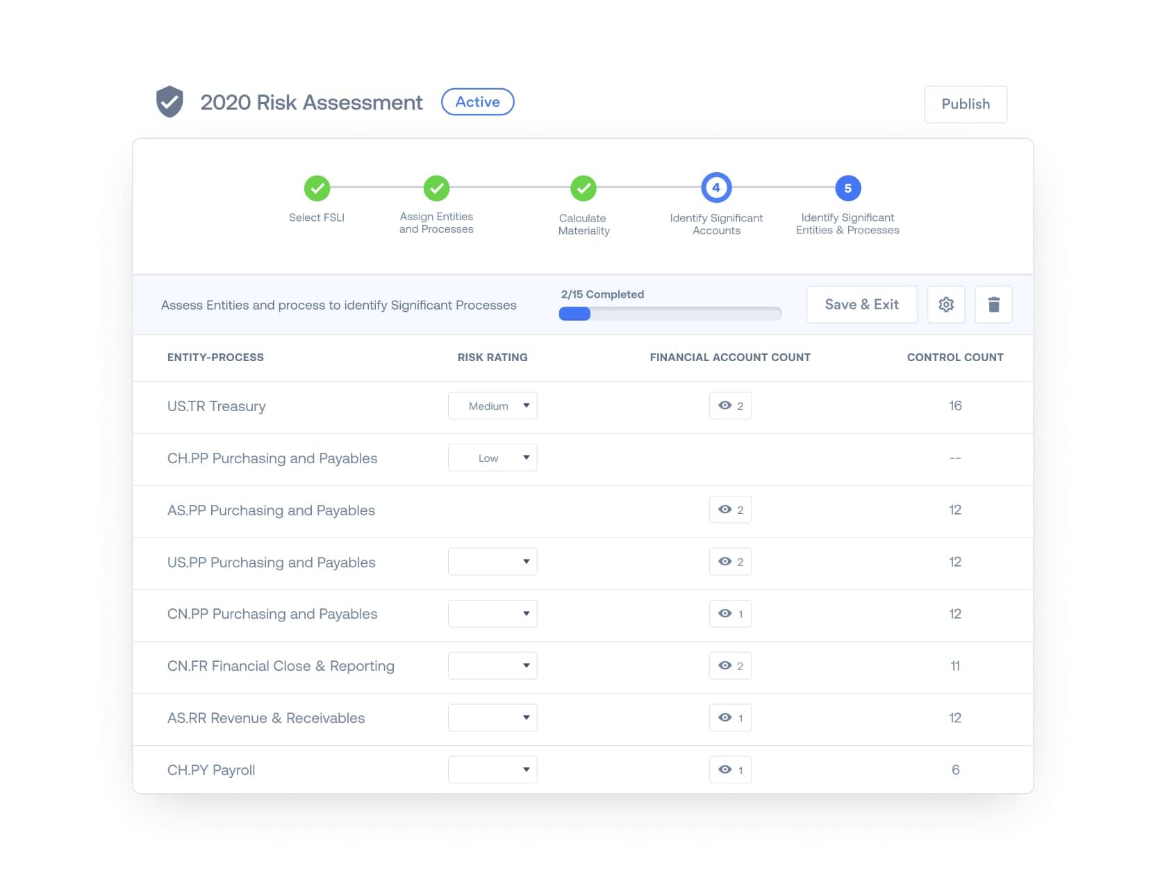View financial accounts for AS.PP Purchasing and Payables

tap(730, 510)
